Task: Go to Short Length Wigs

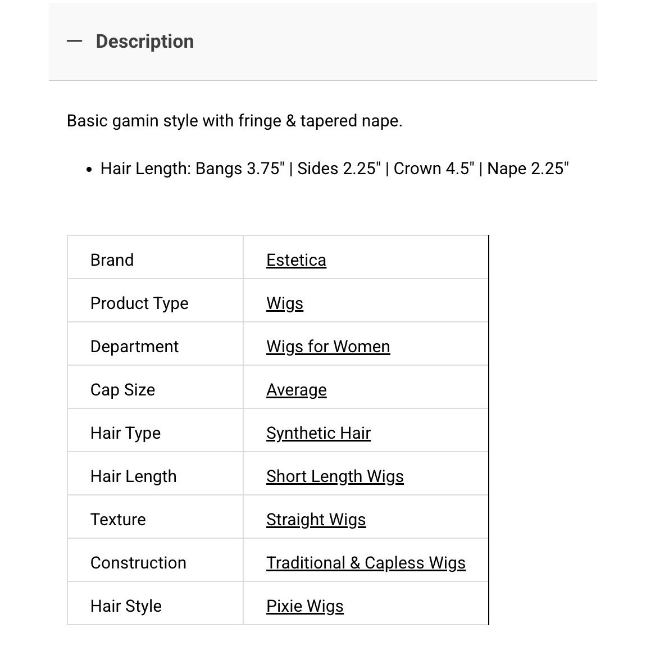Action: coord(335,477)
